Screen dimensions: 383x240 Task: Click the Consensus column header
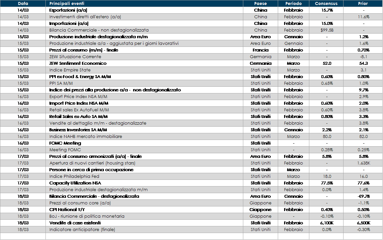pos(326,4)
